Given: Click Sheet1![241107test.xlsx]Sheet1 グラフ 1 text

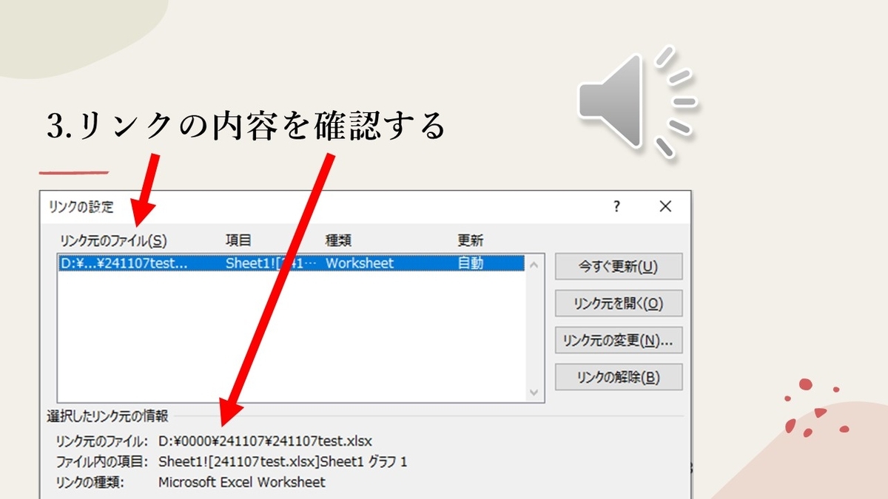Looking at the screenshot, I should [283, 462].
